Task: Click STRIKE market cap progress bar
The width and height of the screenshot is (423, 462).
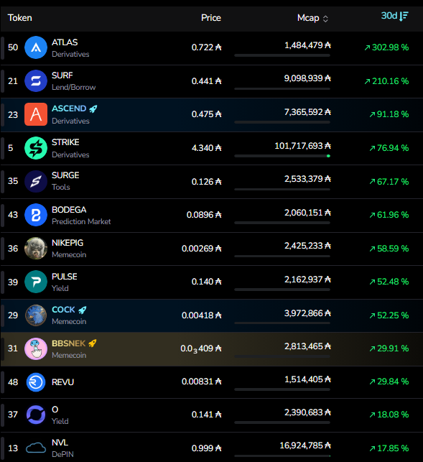Action: [282, 156]
